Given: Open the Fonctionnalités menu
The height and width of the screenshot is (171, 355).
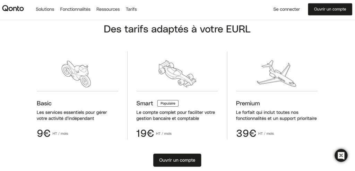Looking at the screenshot, I should [75, 9].
